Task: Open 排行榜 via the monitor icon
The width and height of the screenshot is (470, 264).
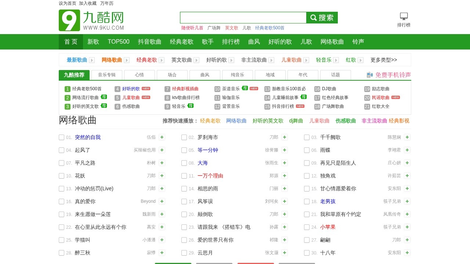Action: 403,15
